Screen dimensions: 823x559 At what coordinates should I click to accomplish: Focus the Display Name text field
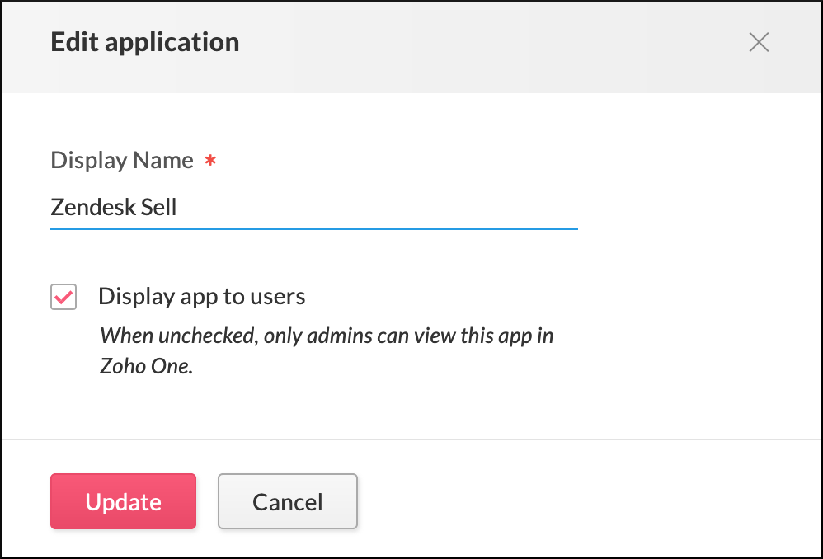[313, 207]
